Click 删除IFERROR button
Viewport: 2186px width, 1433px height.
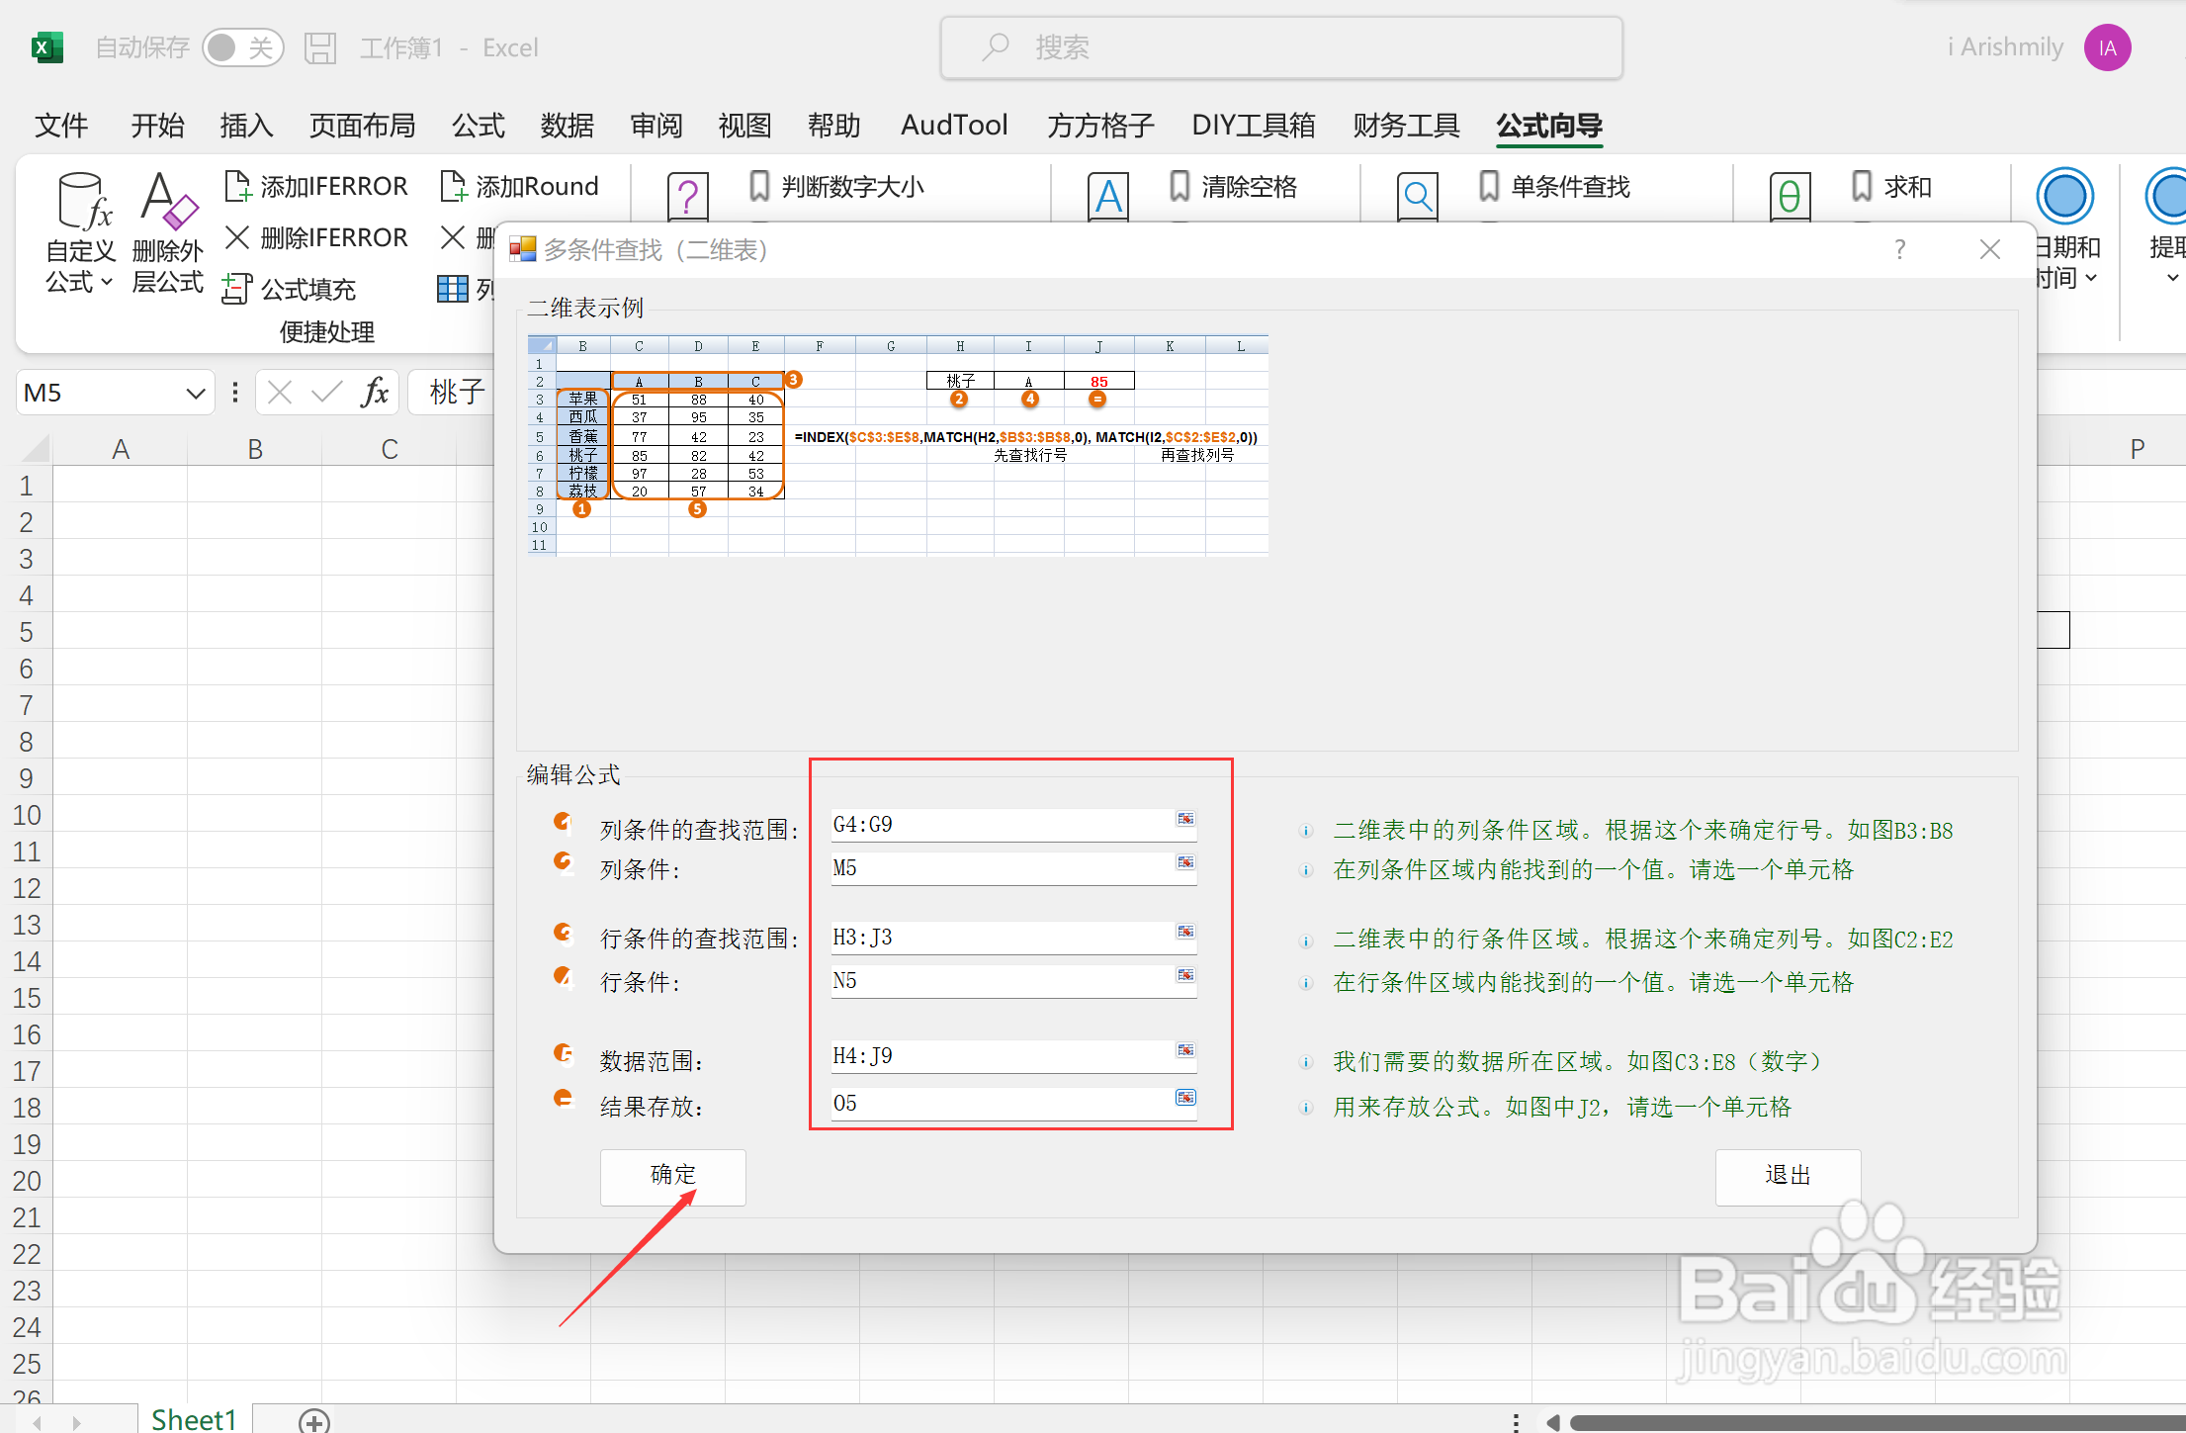coord(316,237)
